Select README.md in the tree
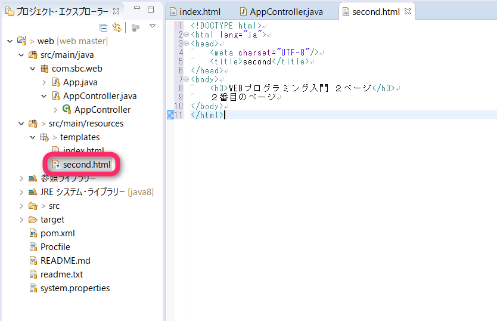The image size is (497, 321). 66,261
